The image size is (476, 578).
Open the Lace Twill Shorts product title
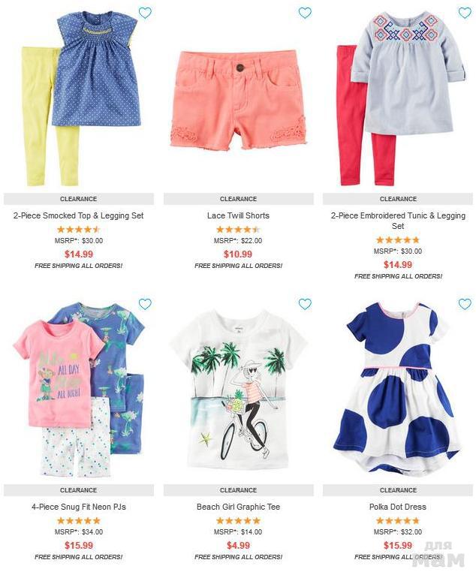(238, 215)
